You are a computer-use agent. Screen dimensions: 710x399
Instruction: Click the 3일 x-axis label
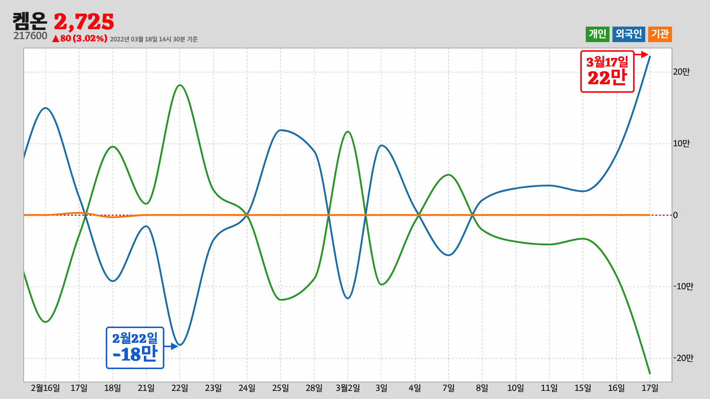(x=381, y=388)
